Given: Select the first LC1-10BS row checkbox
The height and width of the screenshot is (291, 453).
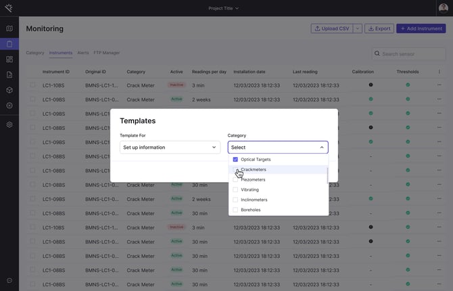Looking at the screenshot, I should 32,85.
